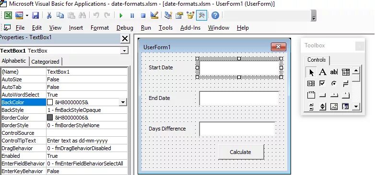
Task: Select the CheckBox control in Toolbox
Action: (x=322, y=83)
